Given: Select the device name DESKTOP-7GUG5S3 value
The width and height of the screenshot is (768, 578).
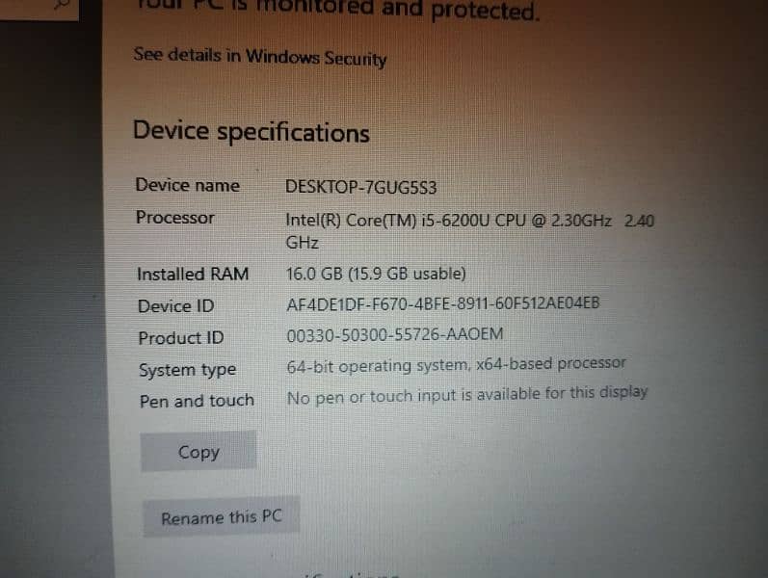Looking at the screenshot, I should pyautogui.click(x=361, y=187).
